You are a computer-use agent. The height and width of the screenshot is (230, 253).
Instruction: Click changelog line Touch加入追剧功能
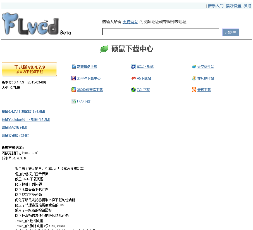[x=29, y=221]
